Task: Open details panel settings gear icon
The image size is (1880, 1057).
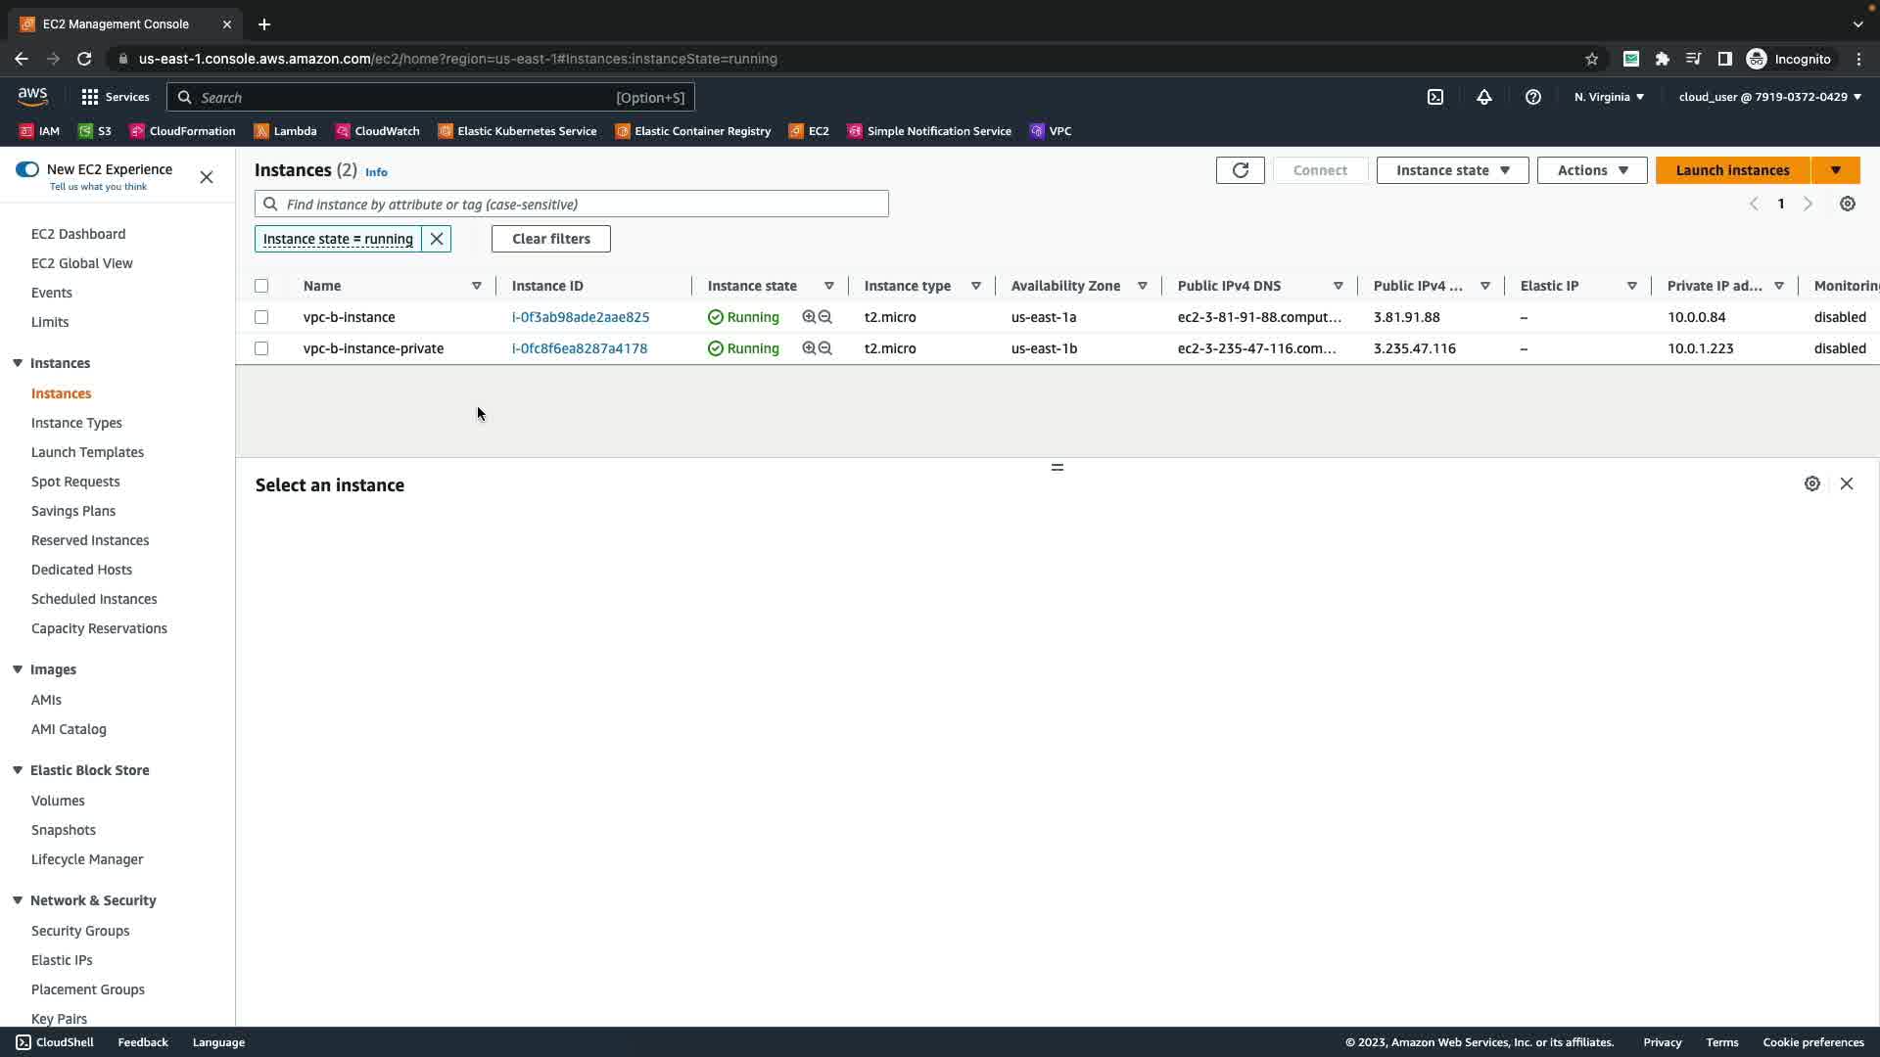Action: (x=1811, y=483)
